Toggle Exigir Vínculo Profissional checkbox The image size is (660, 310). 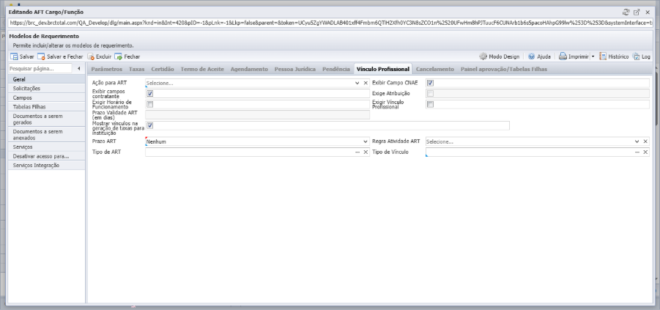point(430,105)
